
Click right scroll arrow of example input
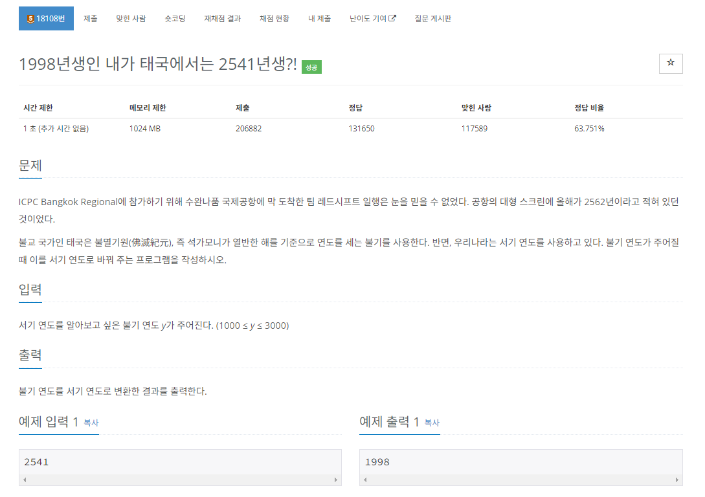[x=335, y=480]
